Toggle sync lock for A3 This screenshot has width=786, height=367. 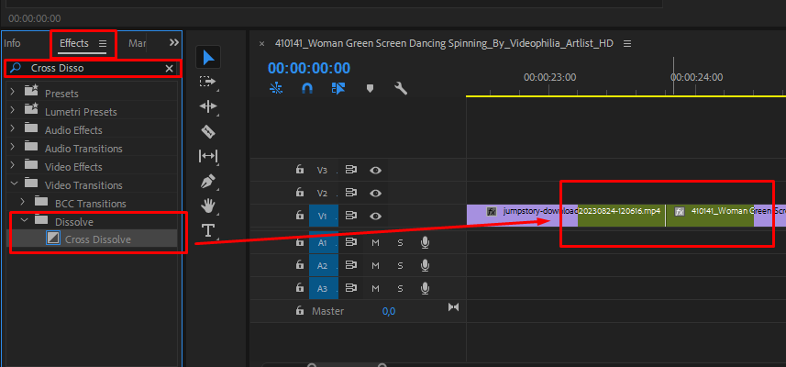coord(351,288)
